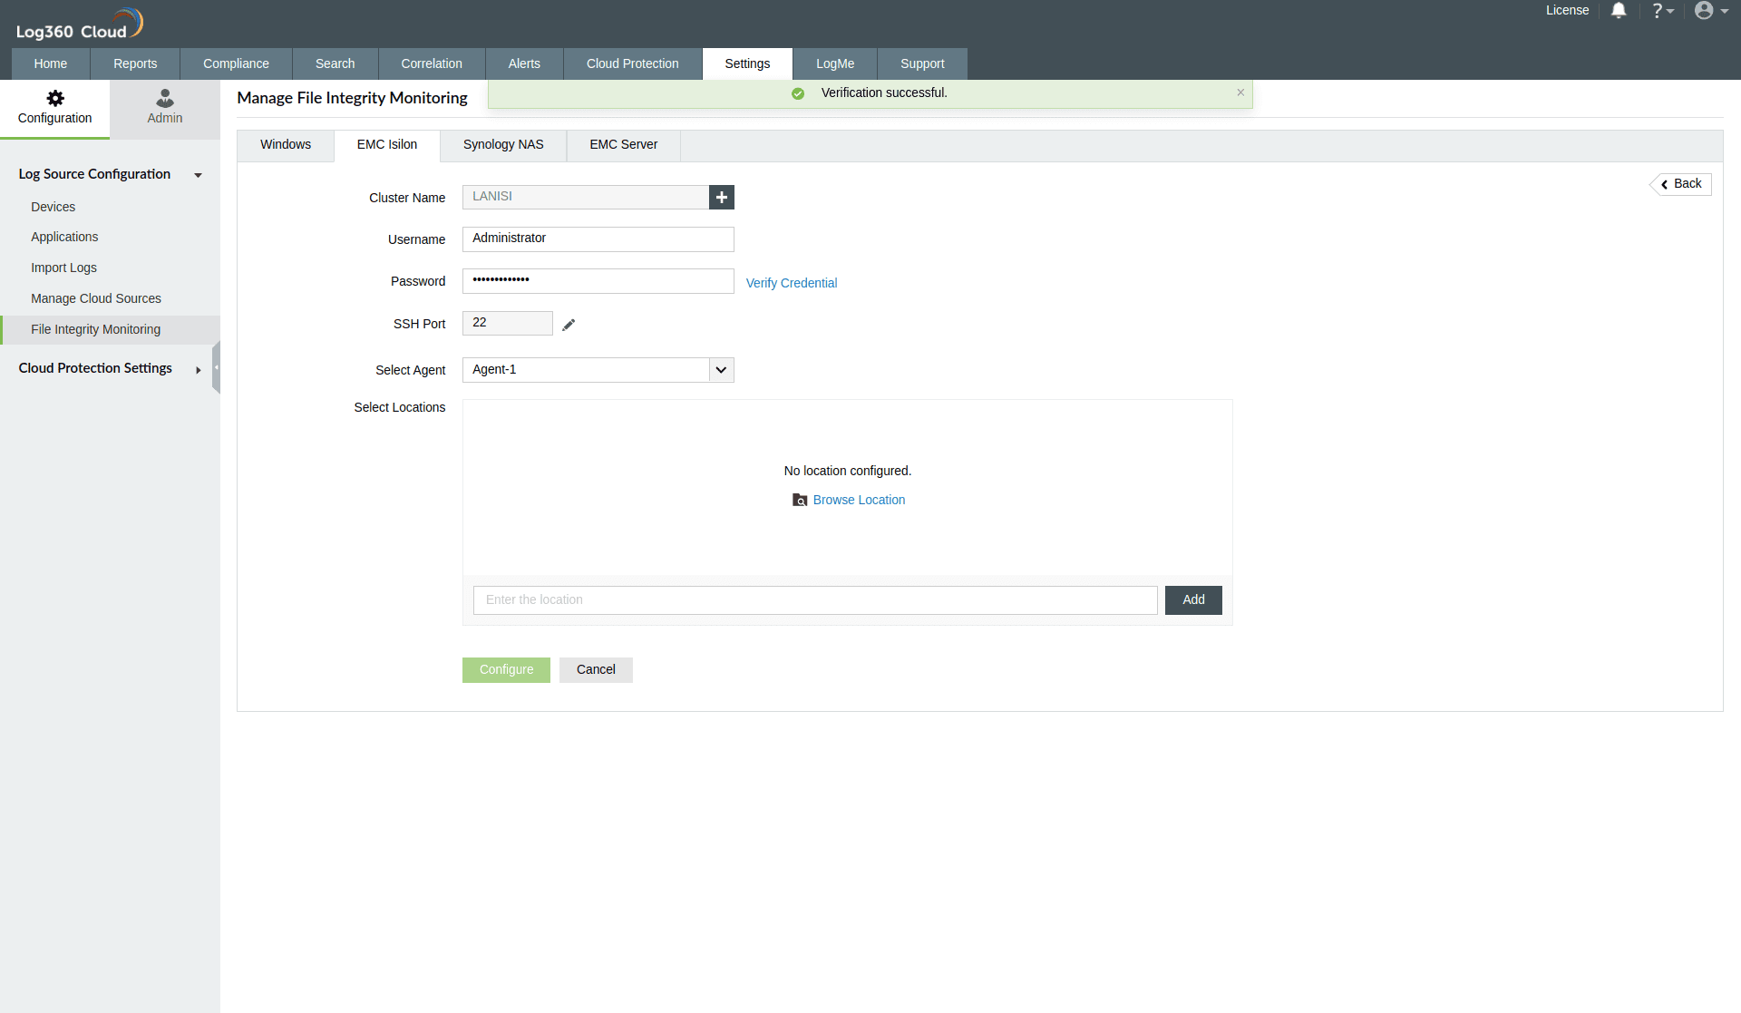Collapse the left sidebar panel handle
1741x1013 pixels.
[x=216, y=367]
